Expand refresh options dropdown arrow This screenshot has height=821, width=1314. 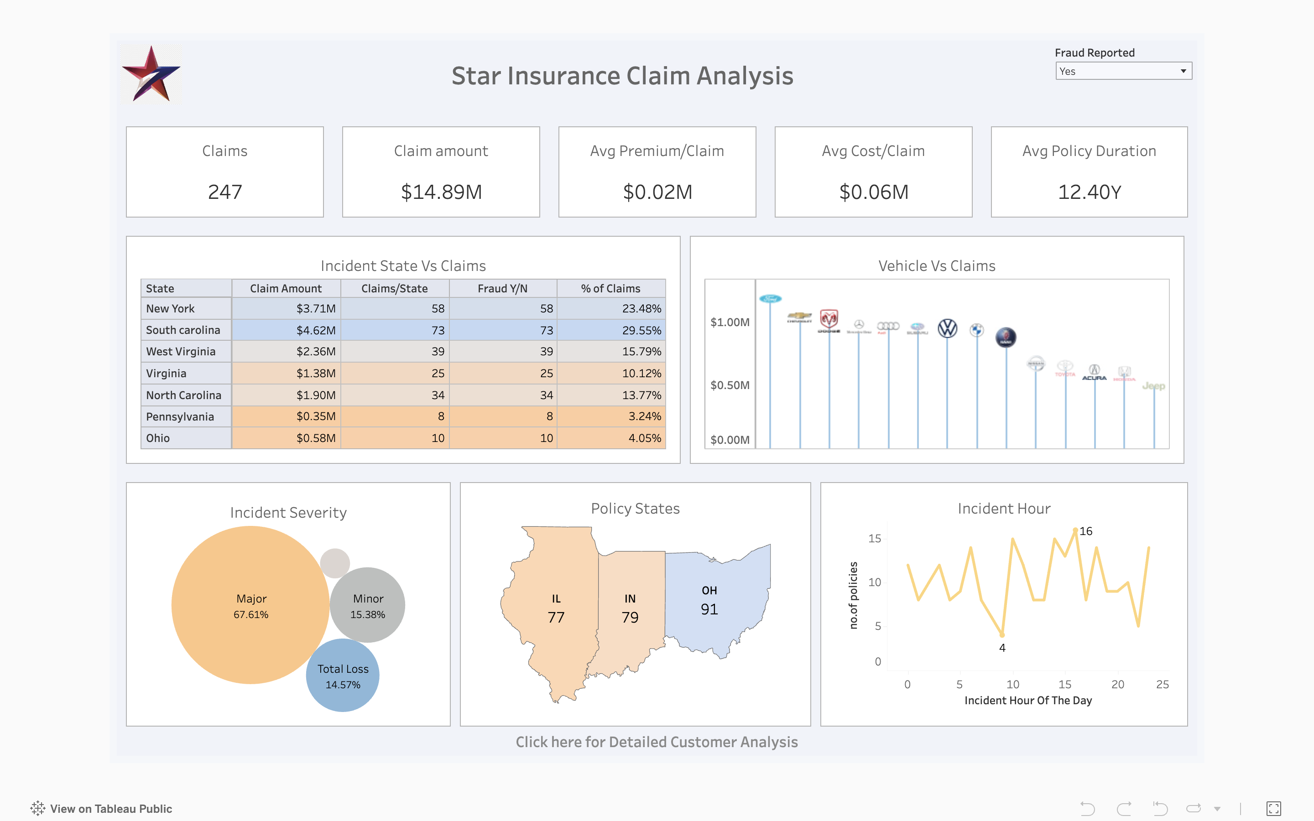click(x=1217, y=809)
